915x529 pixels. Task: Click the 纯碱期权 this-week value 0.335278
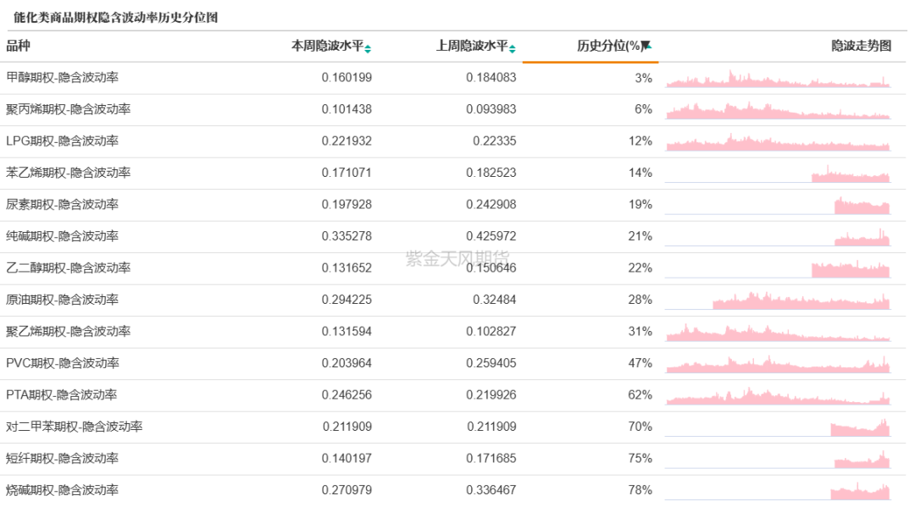(x=347, y=236)
